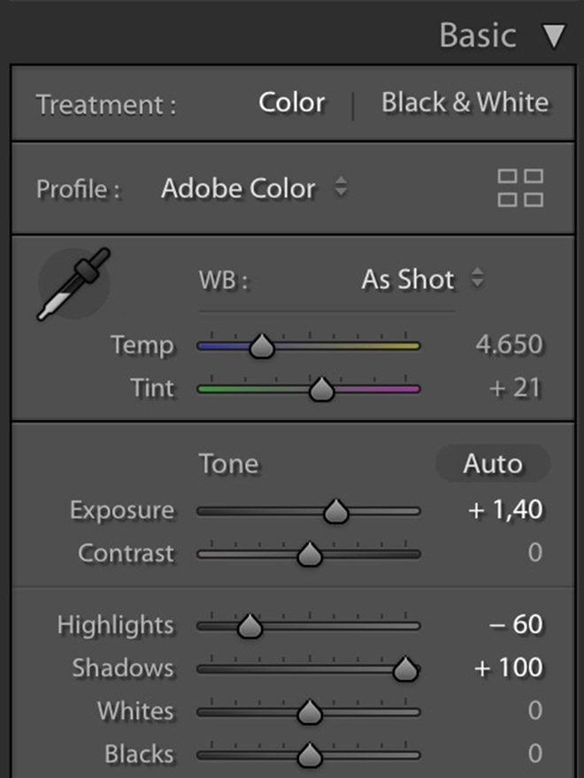Click the Blacks slider handle

(309, 755)
